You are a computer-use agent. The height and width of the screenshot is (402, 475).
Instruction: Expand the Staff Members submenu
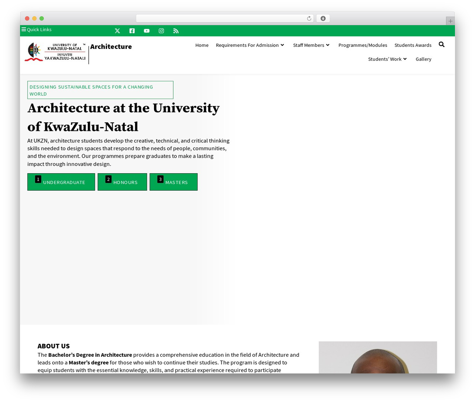(x=311, y=45)
